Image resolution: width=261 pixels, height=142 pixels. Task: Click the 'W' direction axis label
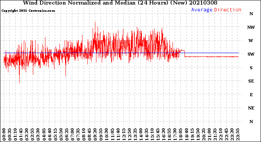(251, 41)
